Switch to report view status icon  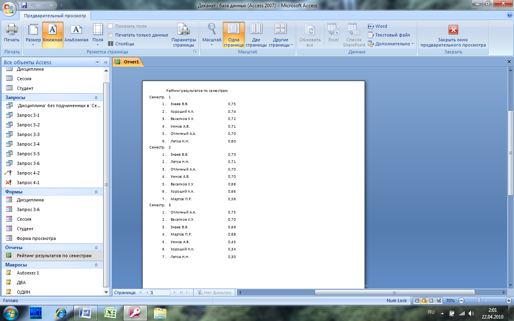(x=417, y=301)
